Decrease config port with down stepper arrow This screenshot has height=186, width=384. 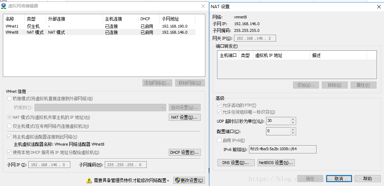tap(293, 133)
